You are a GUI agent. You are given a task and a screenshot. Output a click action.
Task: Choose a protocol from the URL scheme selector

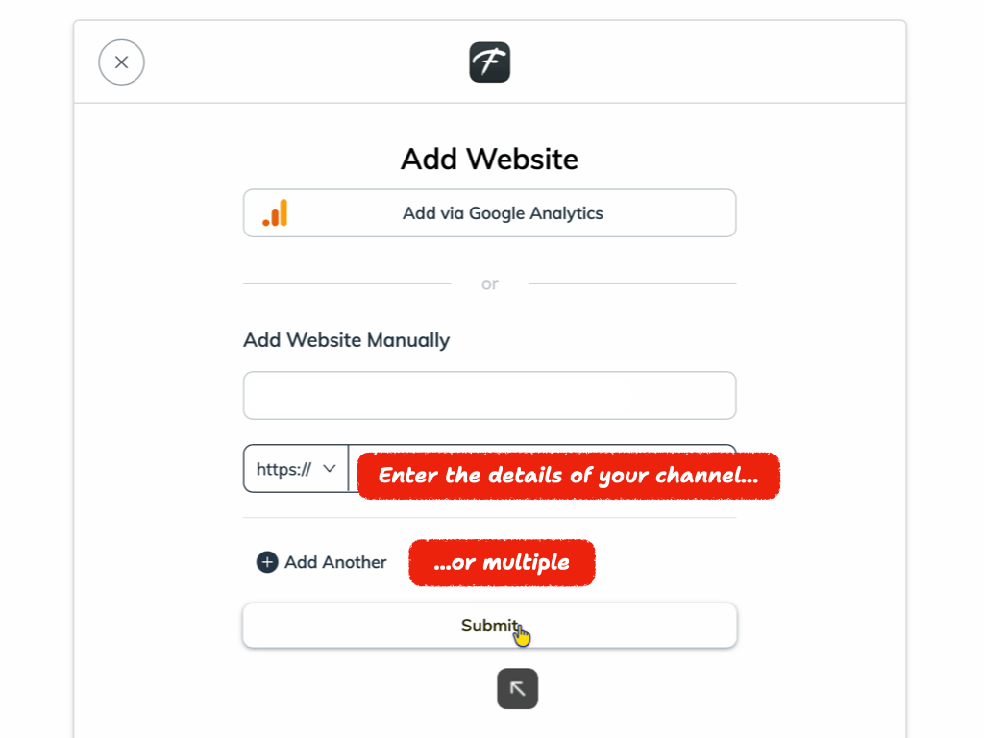(296, 469)
